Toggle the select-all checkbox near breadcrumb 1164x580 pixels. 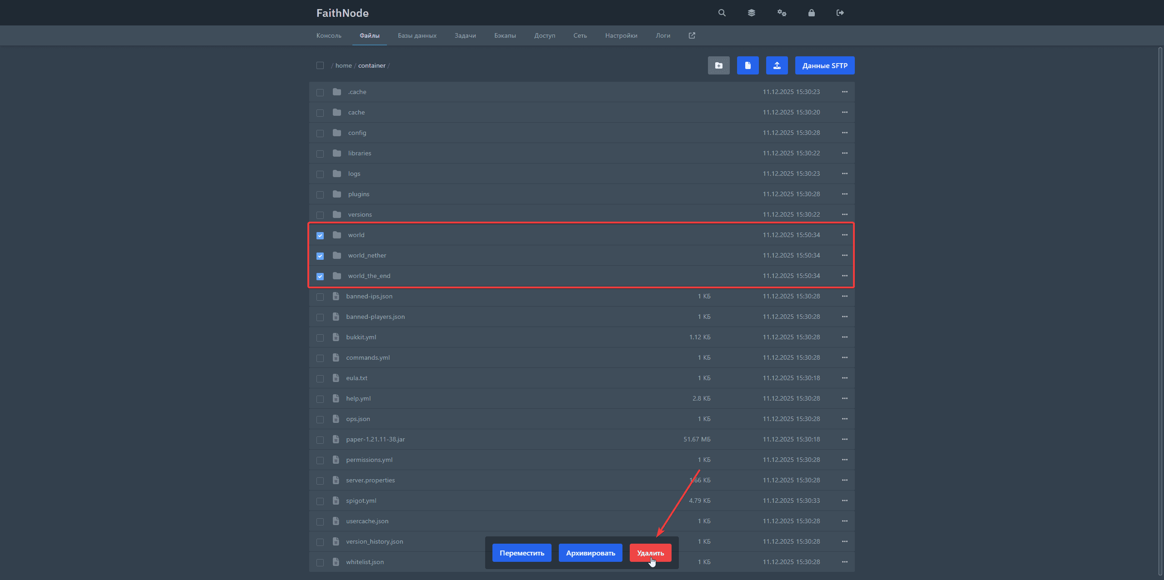[x=320, y=65]
